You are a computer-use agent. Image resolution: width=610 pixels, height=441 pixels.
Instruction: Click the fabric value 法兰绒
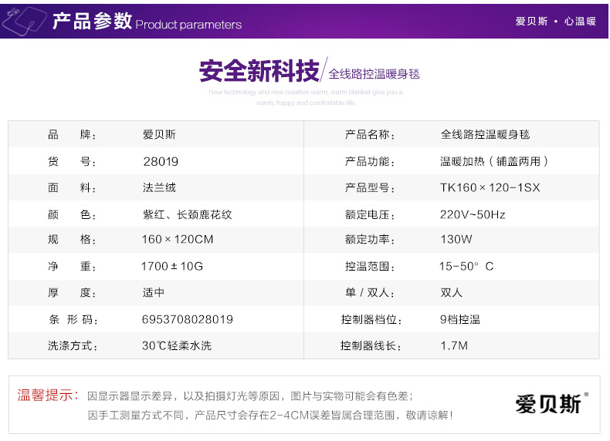159,187
